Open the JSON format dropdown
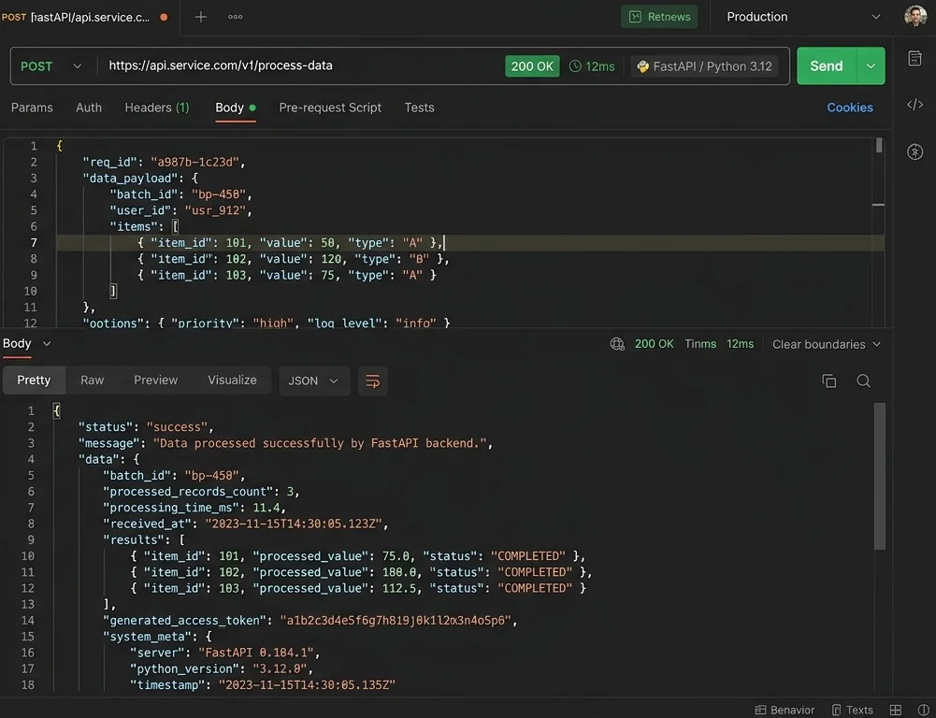This screenshot has height=718, width=936. click(x=313, y=381)
